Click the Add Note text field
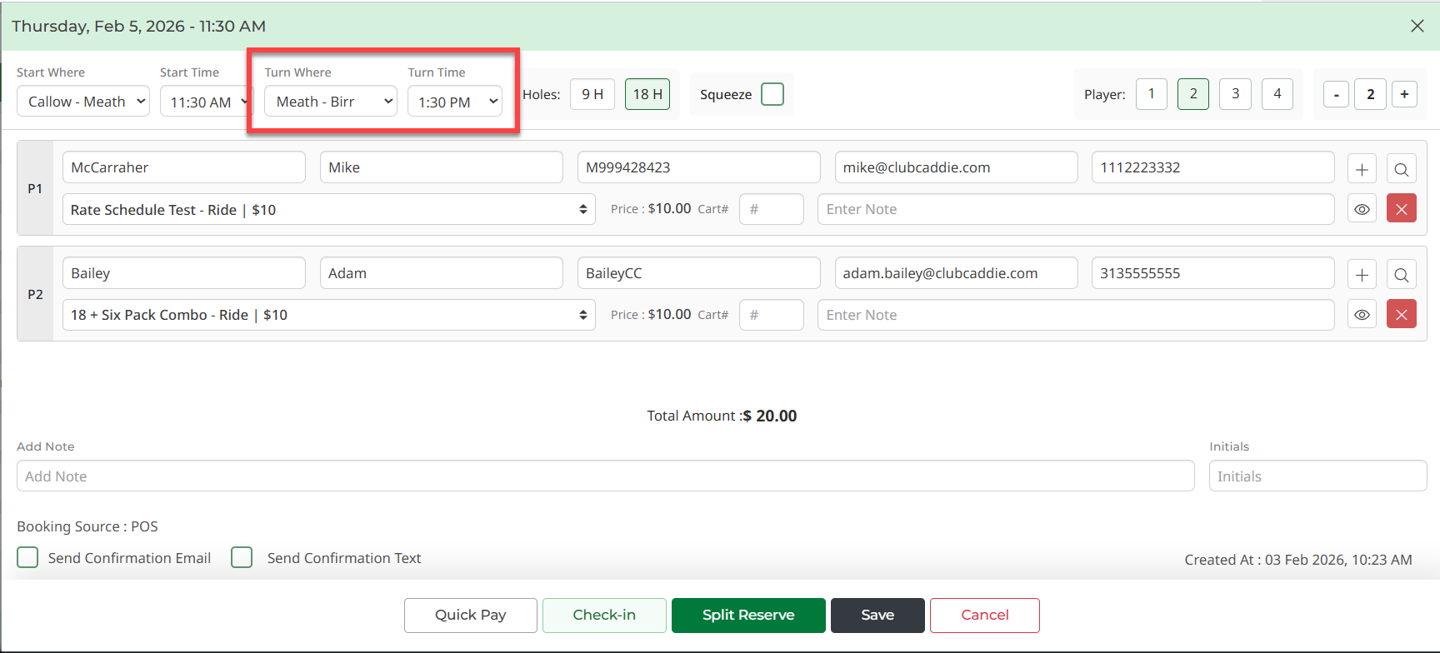The width and height of the screenshot is (1440, 653). click(605, 476)
